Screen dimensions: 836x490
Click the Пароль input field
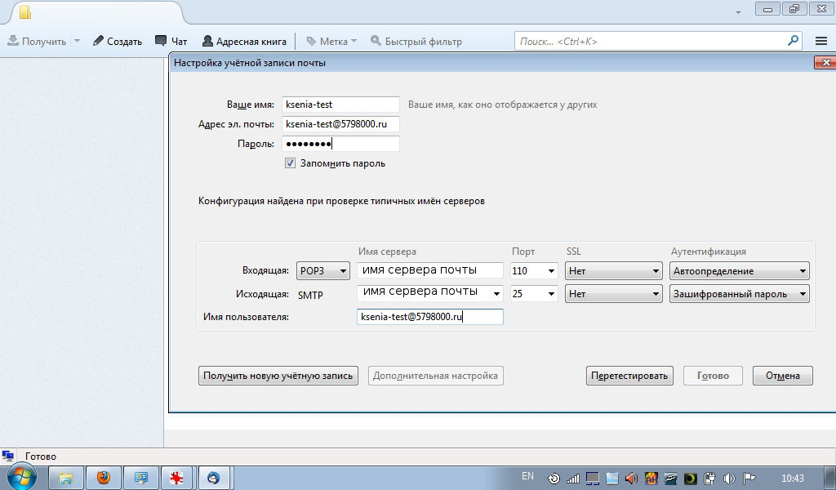point(340,145)
